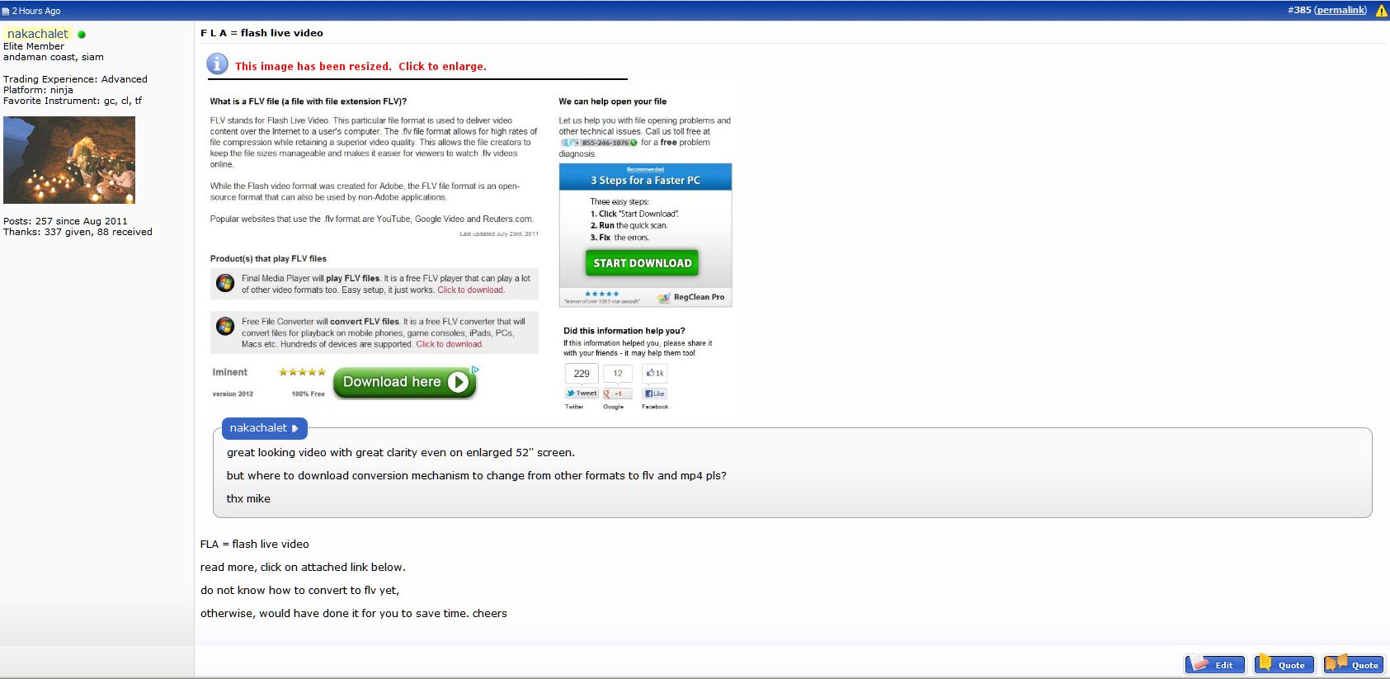This screenshot has width=1390, height=679.
Task: Click the "Favorite Instrument: gc, cl, tf" line
Action: tap(73, 101)
